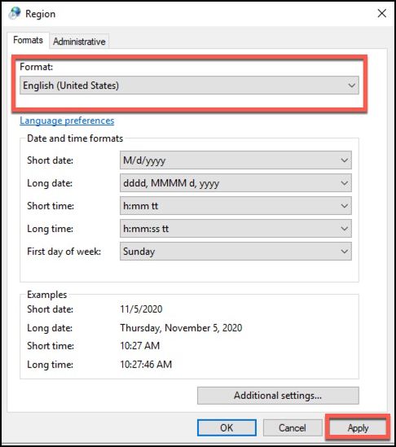Click the chevron arrow of Format combo box
This screenshot has height=447, width=396.
coord(351,85)
